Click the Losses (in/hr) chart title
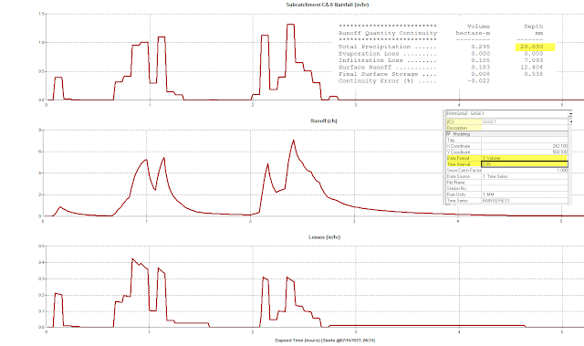The width and height of the screenshot is (584, 346). tap(324, 237)
